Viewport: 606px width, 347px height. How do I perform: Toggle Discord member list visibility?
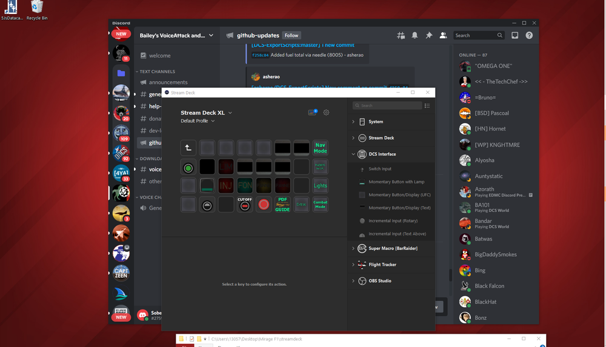coord(443,36)
